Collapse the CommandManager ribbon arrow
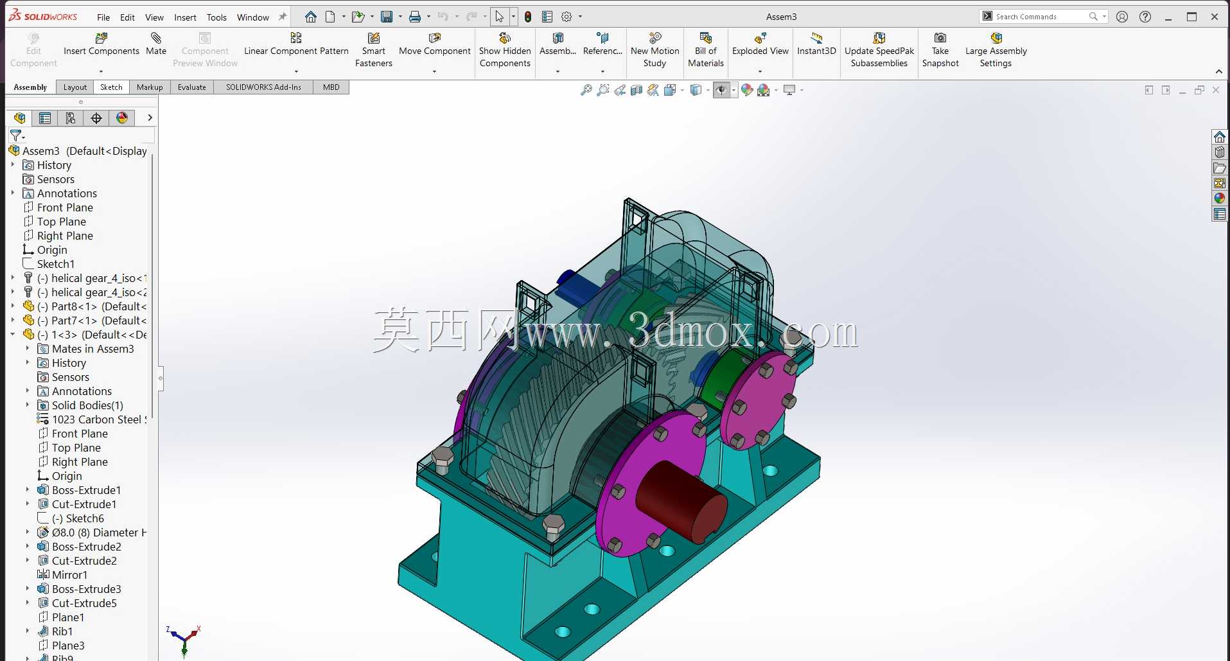Image resolution: width=1230 pixels, height=661 pixels. 1218,71
